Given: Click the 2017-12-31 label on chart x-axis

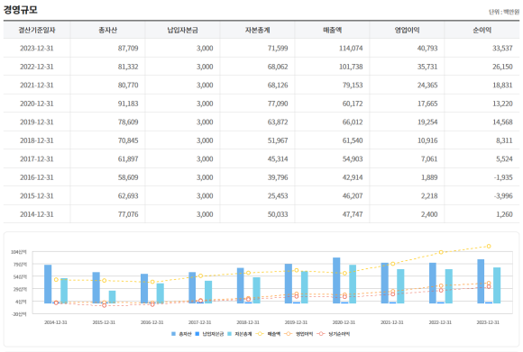Looking at the screenshot, I should click(200, 322).
